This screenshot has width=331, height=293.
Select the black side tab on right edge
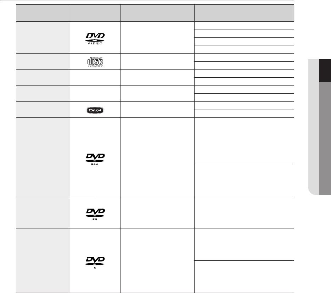tap(325, 71)
